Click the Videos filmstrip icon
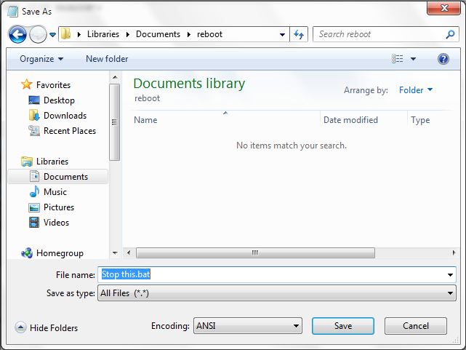Screen dimensions: 466x350 point(34,223)
